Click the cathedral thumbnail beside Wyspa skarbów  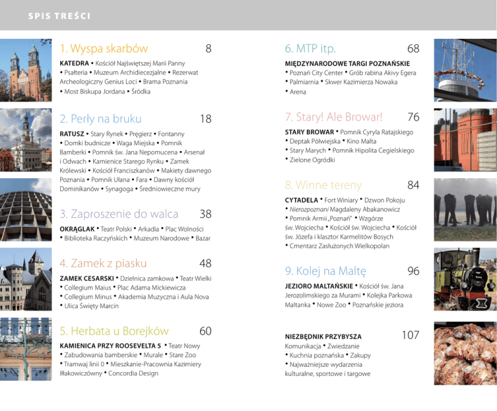click(25, 67)
